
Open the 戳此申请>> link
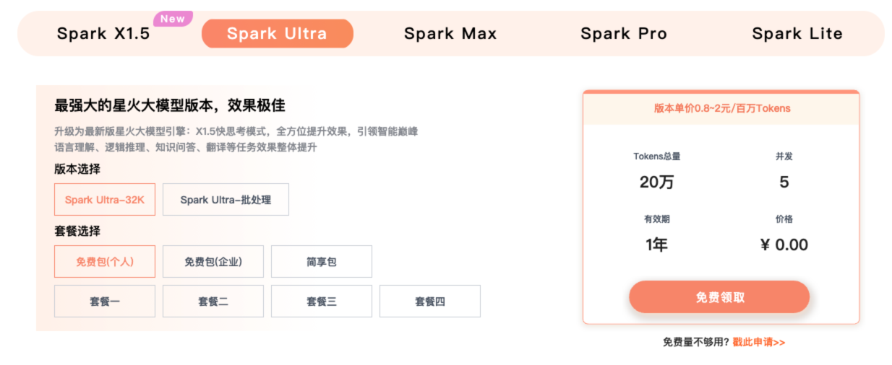click(758, 343)
